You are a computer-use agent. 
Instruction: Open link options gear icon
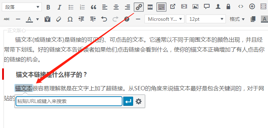139,102
